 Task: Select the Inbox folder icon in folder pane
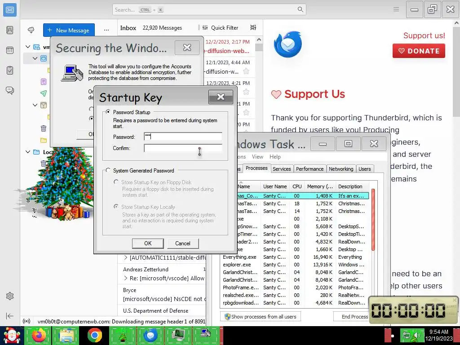44,58
